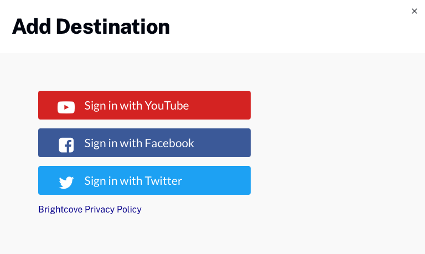Close the Add Destination dialog
The image size is (425, 254).
(x=414, y=11)
